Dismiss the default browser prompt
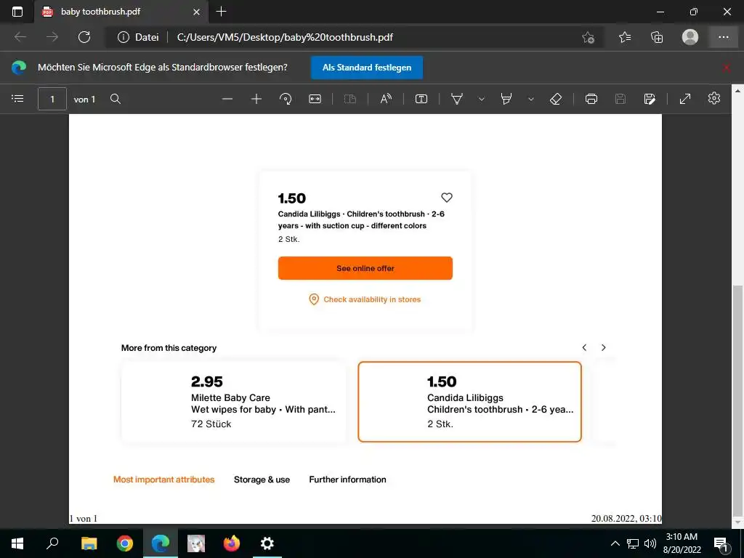This screenshot has width=744, height=558. 726,68
